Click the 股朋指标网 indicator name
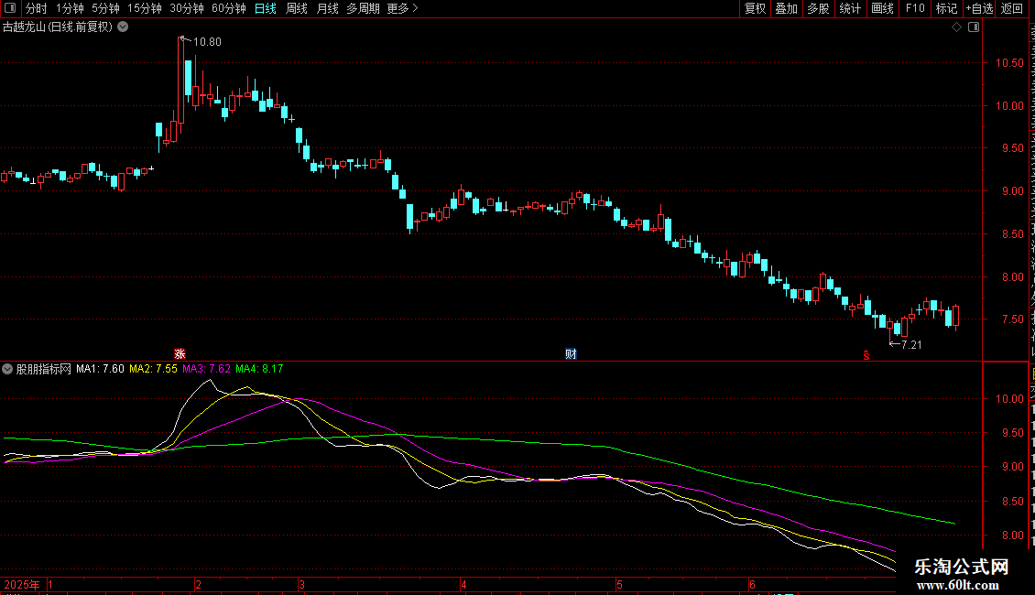The height and width of the screenshot is (595, 1035). (44, 370)
